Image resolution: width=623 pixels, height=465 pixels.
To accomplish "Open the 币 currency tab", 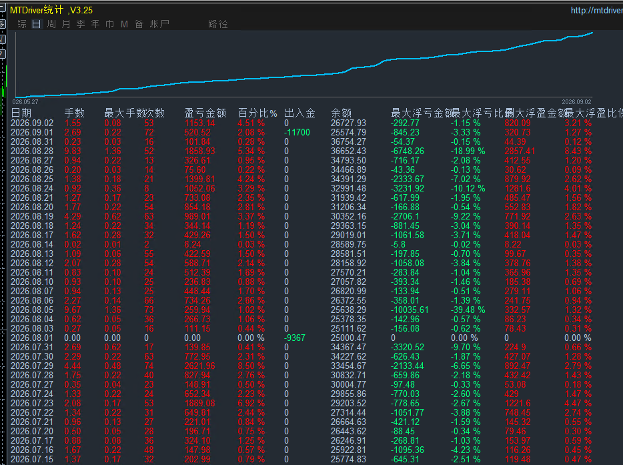I will coord(109,24).
